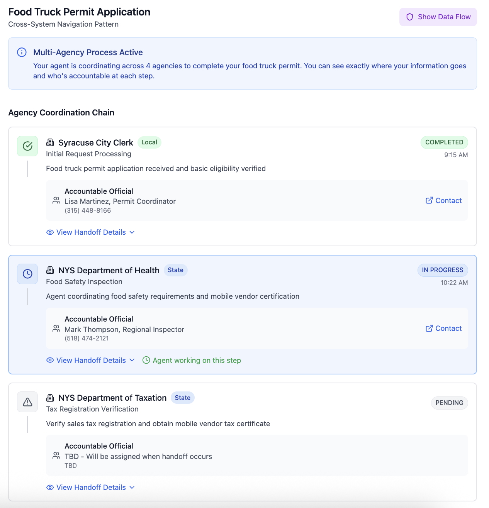The width and height of the screenshot is (489, 508).
Task: Click the clock icon beside Agent working on this step
Action: [146, 360]
